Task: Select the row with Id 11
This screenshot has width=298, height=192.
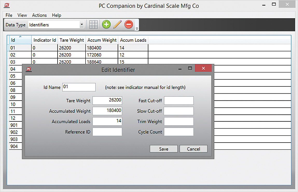Action: click(16, 111)
